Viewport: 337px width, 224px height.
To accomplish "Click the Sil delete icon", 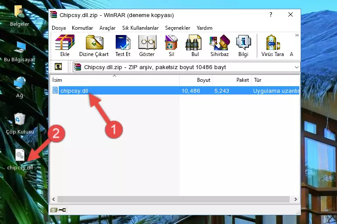I will pyautogui.click(x=171, y=45).
